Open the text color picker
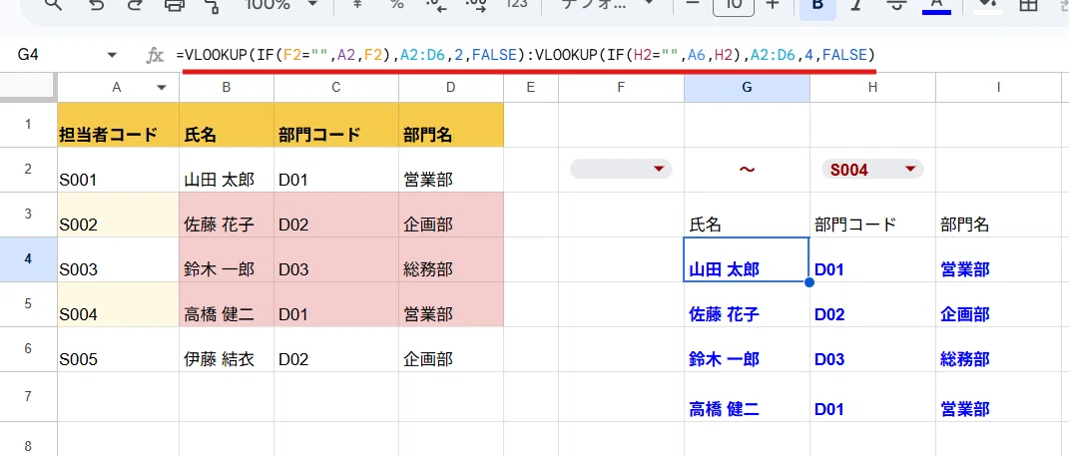The width and height of the screenshot is (1069, 456). (936, 5)
